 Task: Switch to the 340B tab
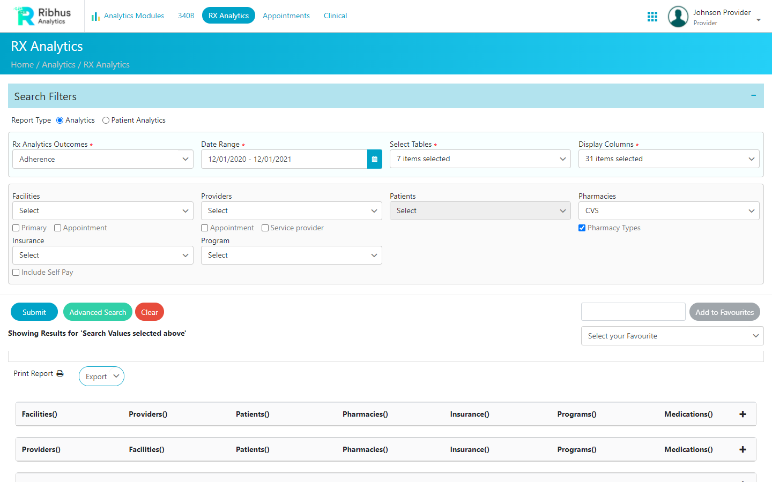tap(186, 16)
